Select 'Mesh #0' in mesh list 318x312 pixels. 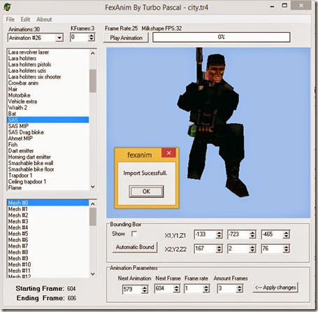48,203
